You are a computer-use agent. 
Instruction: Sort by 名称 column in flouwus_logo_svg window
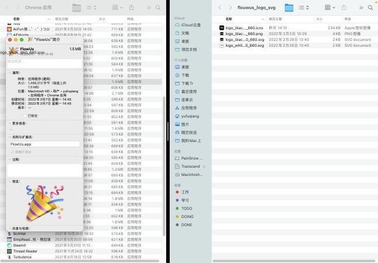tap(229, 19)
